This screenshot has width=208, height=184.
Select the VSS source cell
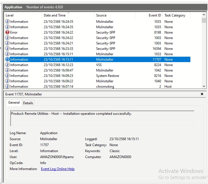99,65
